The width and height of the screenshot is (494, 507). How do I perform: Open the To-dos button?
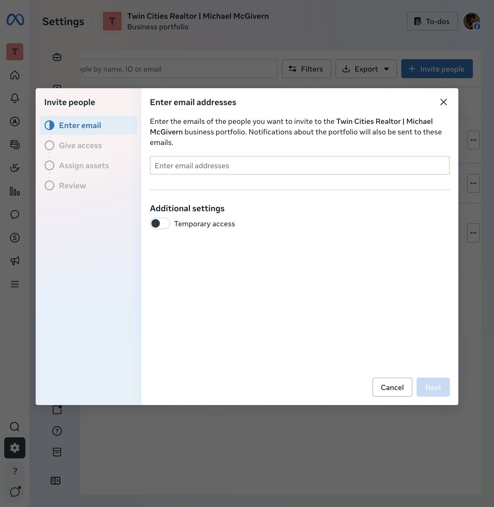coord(432,21)
